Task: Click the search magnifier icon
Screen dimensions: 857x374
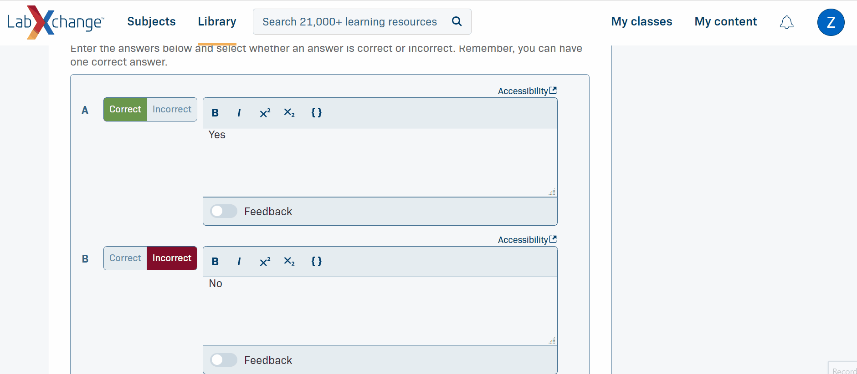Action: coord(457,21)
